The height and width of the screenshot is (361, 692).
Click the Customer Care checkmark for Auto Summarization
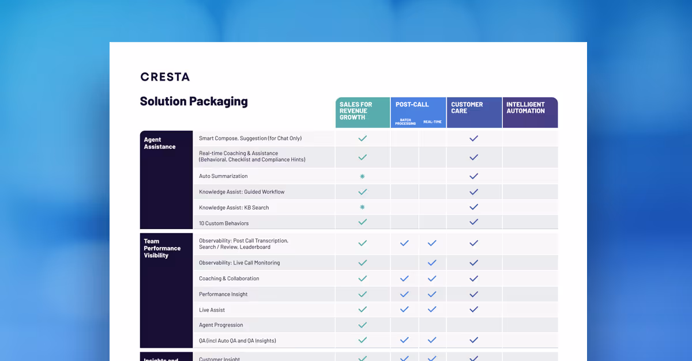[x=473, y=176]
